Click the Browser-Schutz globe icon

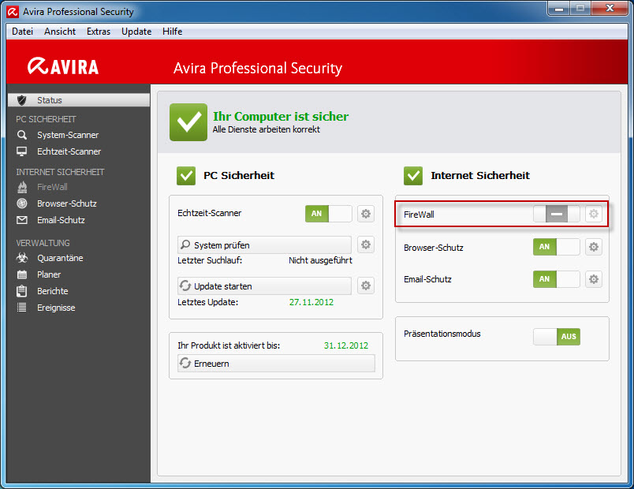click(22, 203)
